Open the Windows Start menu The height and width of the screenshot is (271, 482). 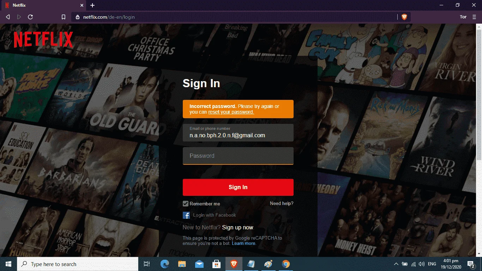coord(8,264)
